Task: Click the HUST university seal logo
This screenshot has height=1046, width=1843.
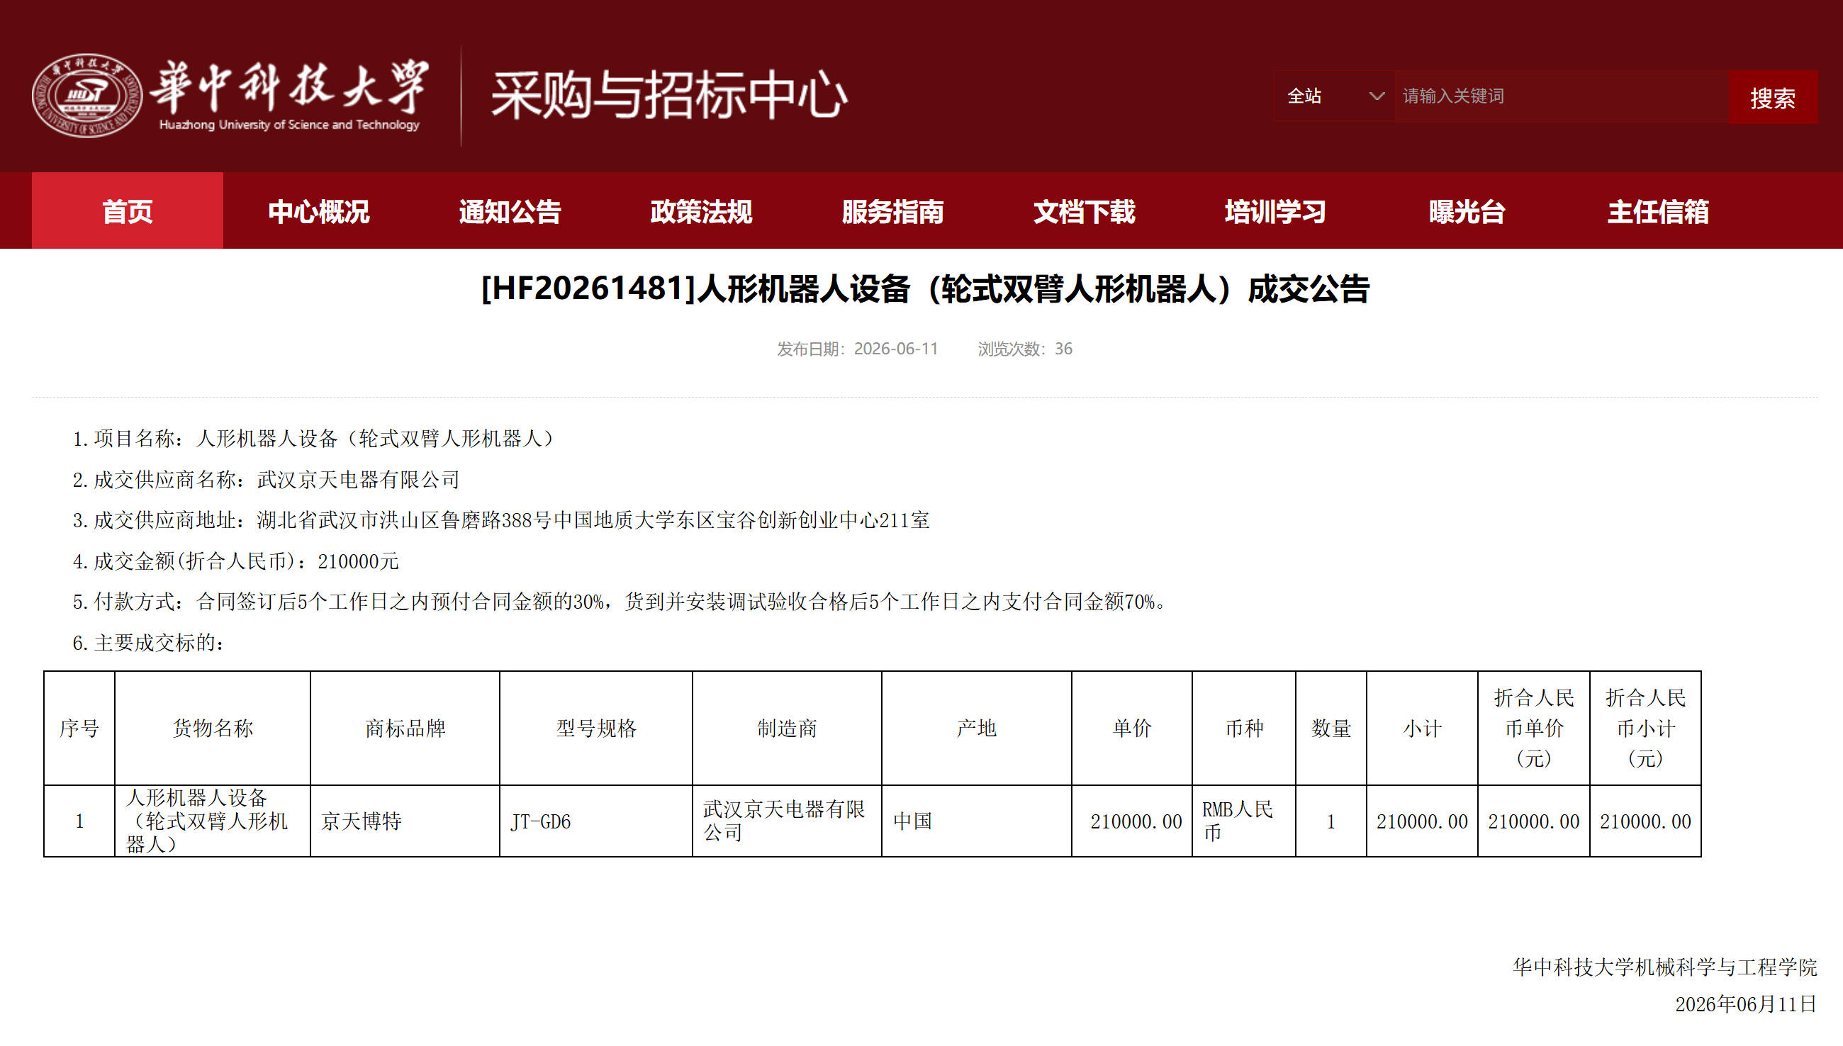Action: click(x=87, y=96)
